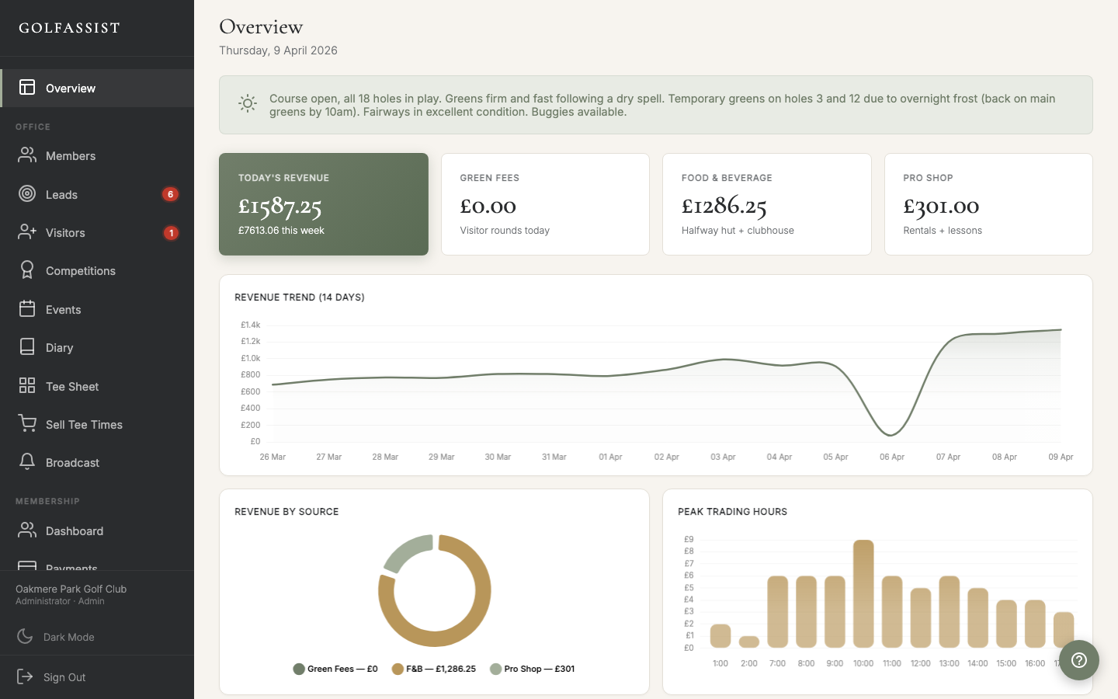Select the Tee Sheet grid icon
The image size is (1118, 699).
pos(27,386)
